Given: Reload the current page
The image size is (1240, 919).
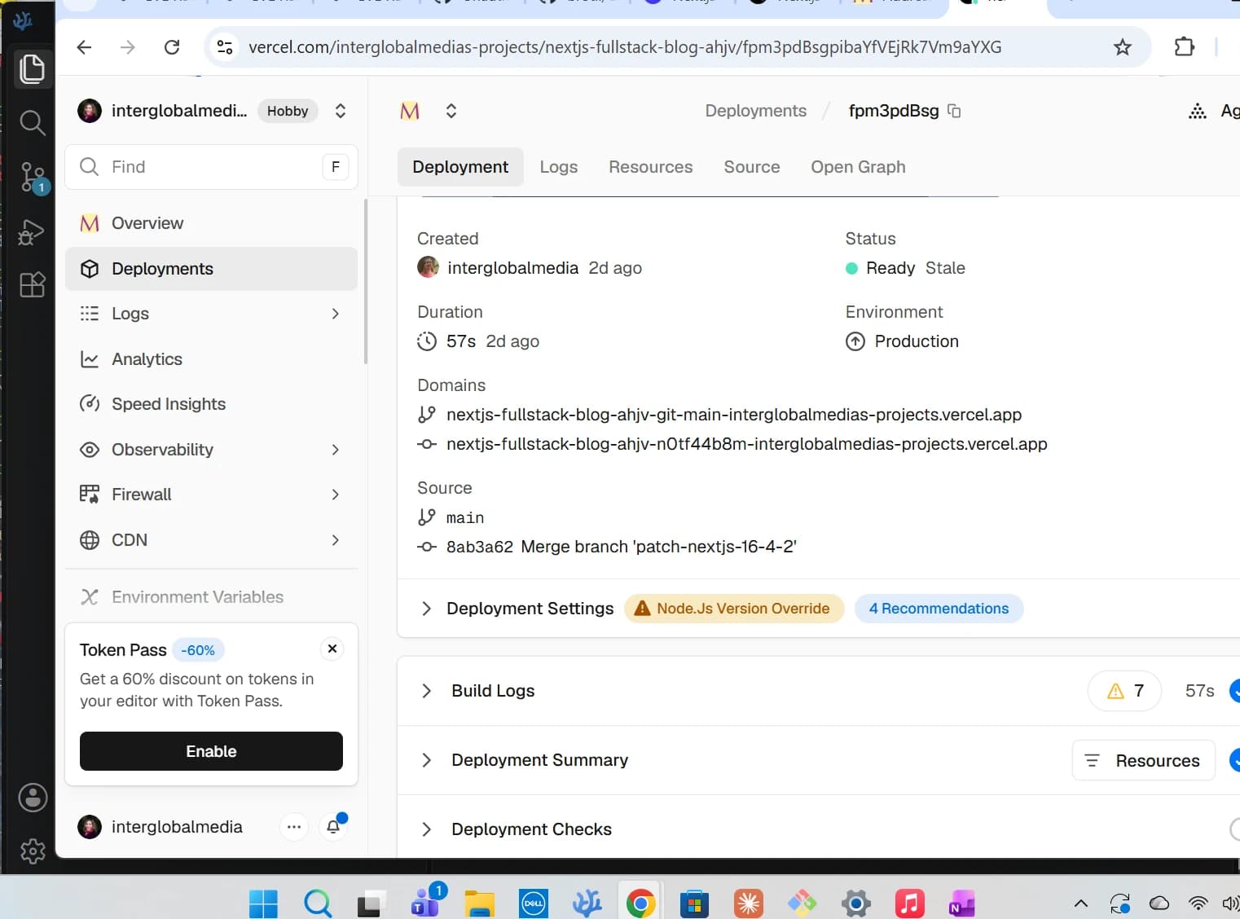Looking at the screenshot, I should (172, 47).
